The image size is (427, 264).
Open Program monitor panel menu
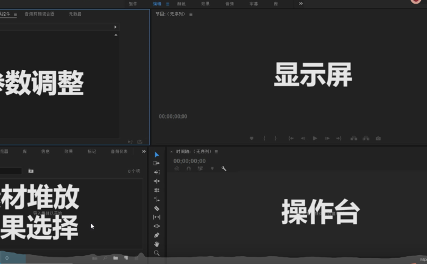191,15
